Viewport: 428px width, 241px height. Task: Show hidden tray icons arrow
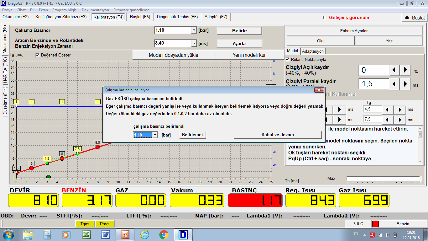coord(364,235)
